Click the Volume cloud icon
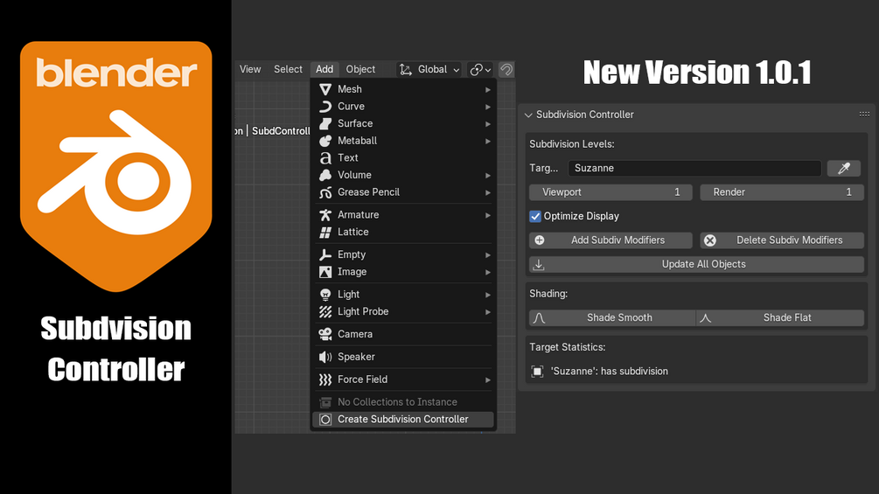 325,175
